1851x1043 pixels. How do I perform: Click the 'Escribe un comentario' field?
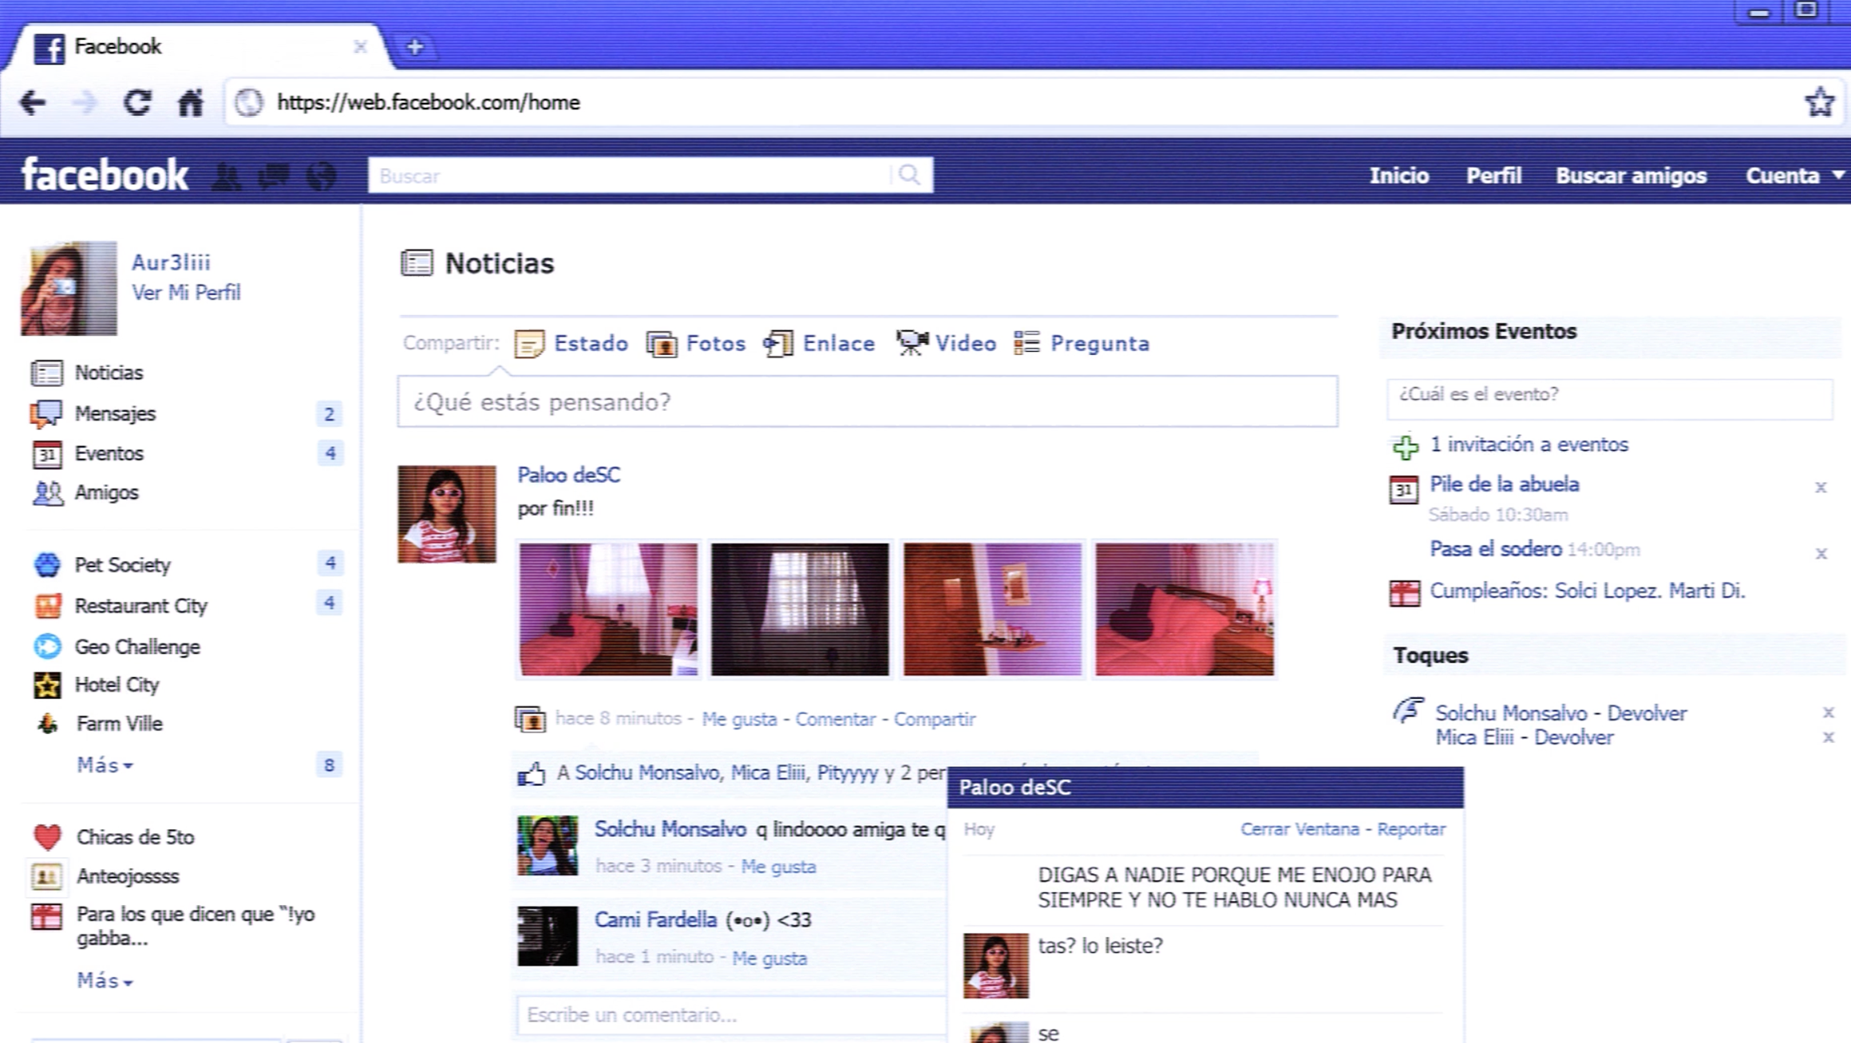click(x=731, y=1015)
